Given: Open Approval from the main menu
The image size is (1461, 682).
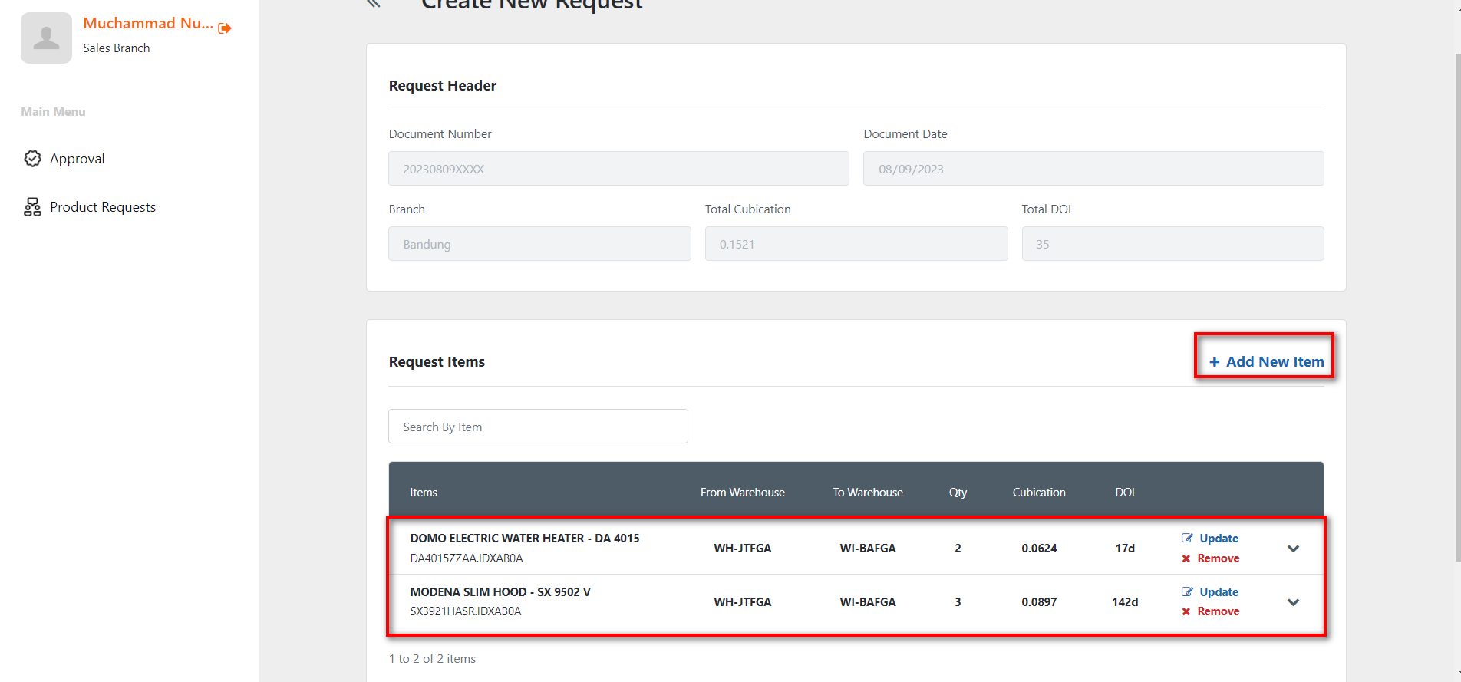Looking at the screenshot, I should point(77,159).
